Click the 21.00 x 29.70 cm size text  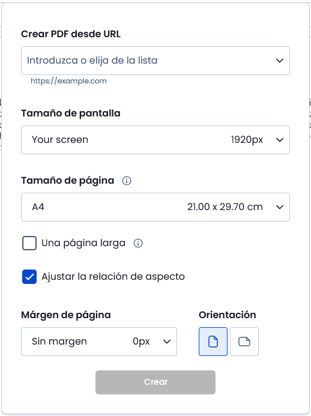[225, 207]
